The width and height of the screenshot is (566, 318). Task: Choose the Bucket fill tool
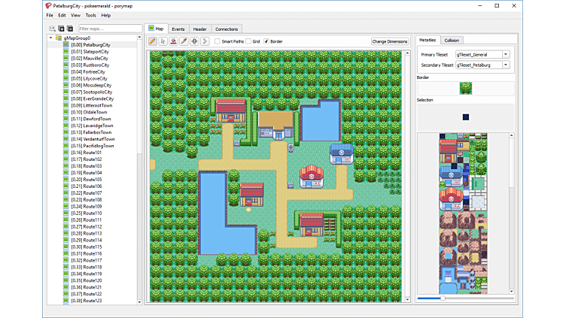[174, 41]
